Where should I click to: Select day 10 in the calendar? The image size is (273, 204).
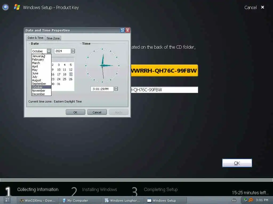coord(59,70)
